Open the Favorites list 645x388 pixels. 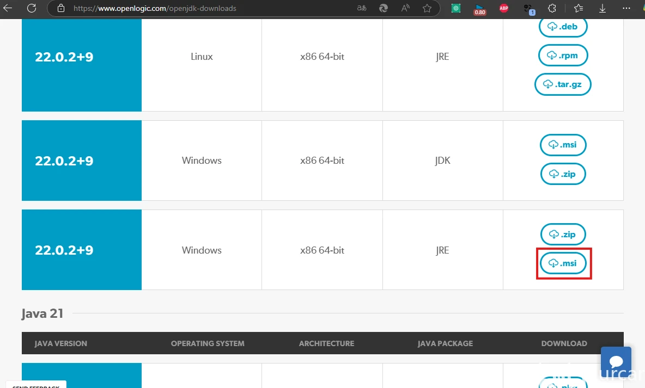tap(579, 8)
